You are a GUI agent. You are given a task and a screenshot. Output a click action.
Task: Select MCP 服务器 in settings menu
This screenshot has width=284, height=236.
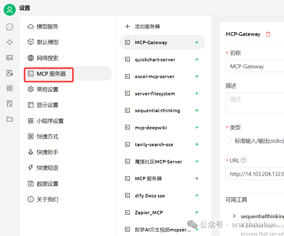point(68,74)
